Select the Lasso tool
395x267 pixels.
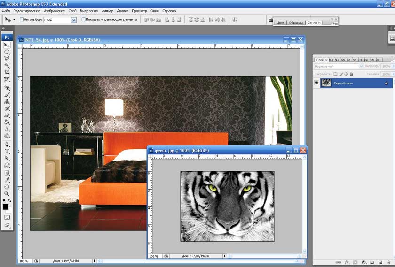7,59
